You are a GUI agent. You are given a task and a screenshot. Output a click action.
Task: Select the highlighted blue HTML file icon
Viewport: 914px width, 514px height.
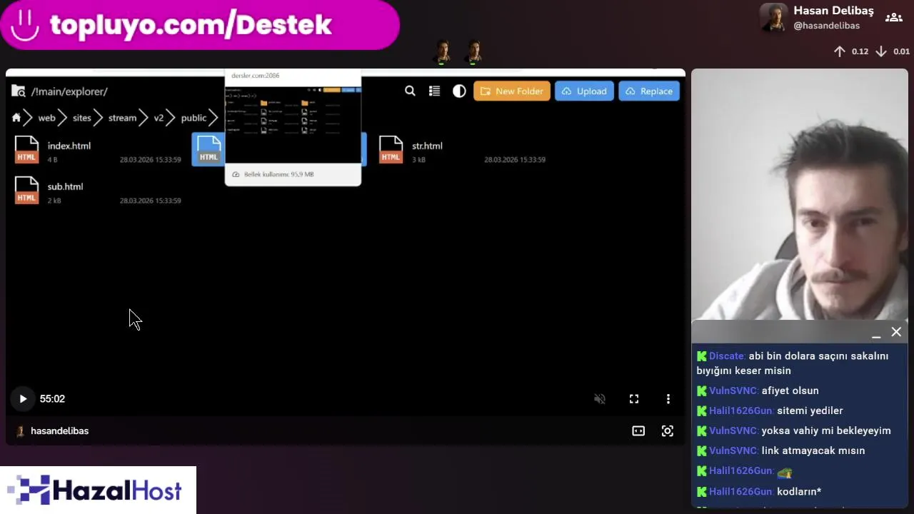pyautogui.click(x=209, y=149)
